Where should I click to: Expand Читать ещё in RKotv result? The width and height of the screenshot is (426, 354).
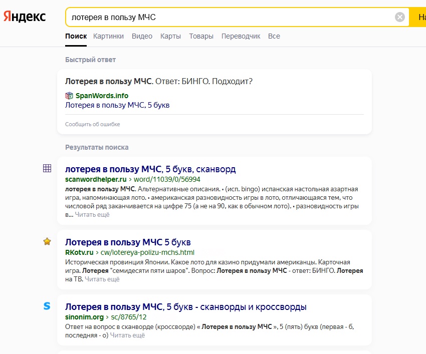pos(102,279)
